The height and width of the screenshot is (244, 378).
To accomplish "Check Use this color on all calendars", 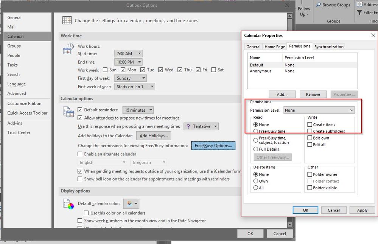I will 86,213.
